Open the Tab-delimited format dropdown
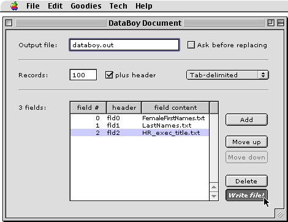 (227, 75)
